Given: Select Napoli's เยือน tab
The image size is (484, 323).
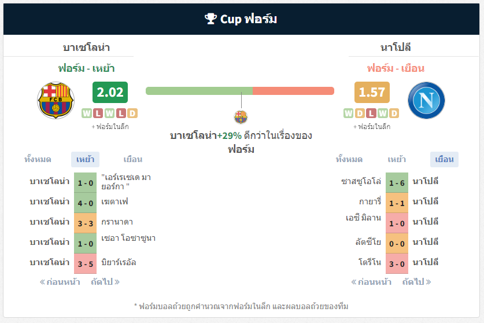Looking at the screenshot, I should pos(444,160).
